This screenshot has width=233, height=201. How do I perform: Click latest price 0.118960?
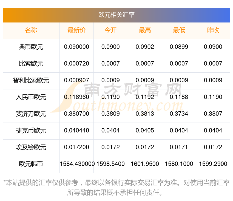pyautogui.click(x=76, y=97)
